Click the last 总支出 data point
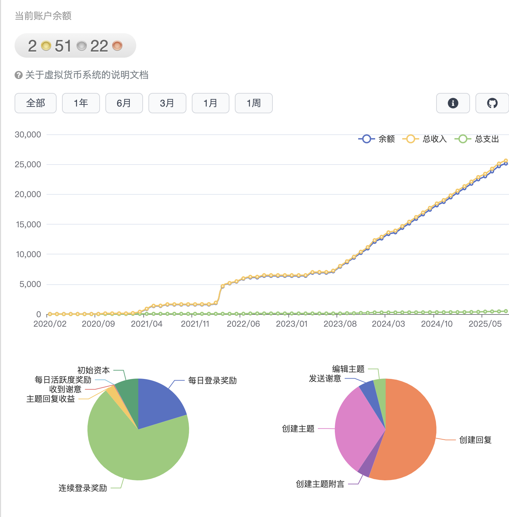509x517 pixels. pos(506,311)
